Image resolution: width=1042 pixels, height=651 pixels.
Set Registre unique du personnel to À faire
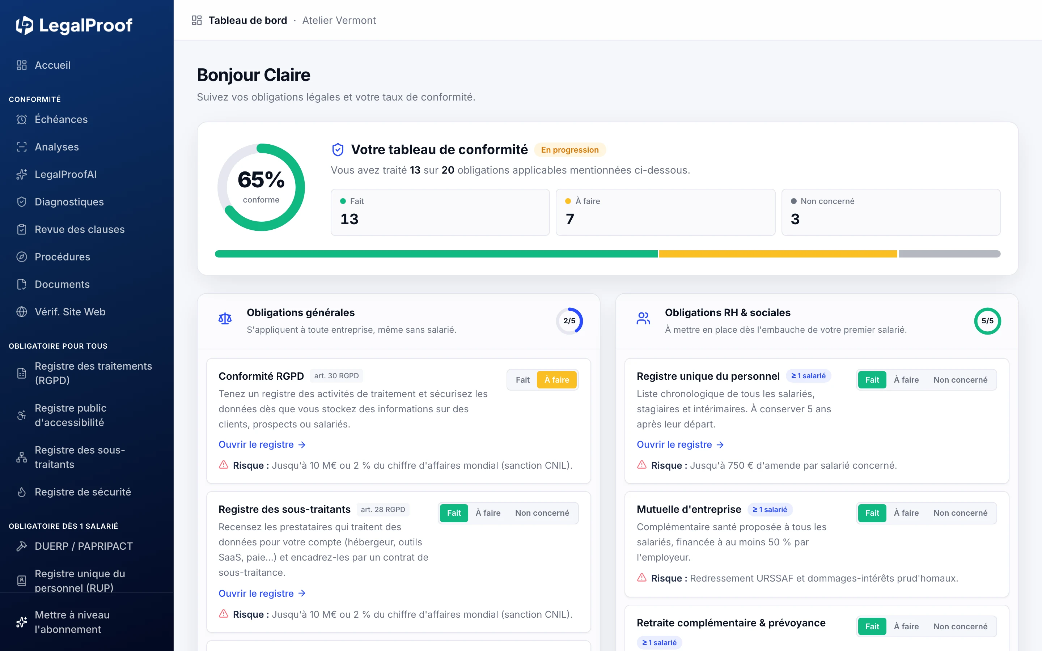tap(906, 380)
